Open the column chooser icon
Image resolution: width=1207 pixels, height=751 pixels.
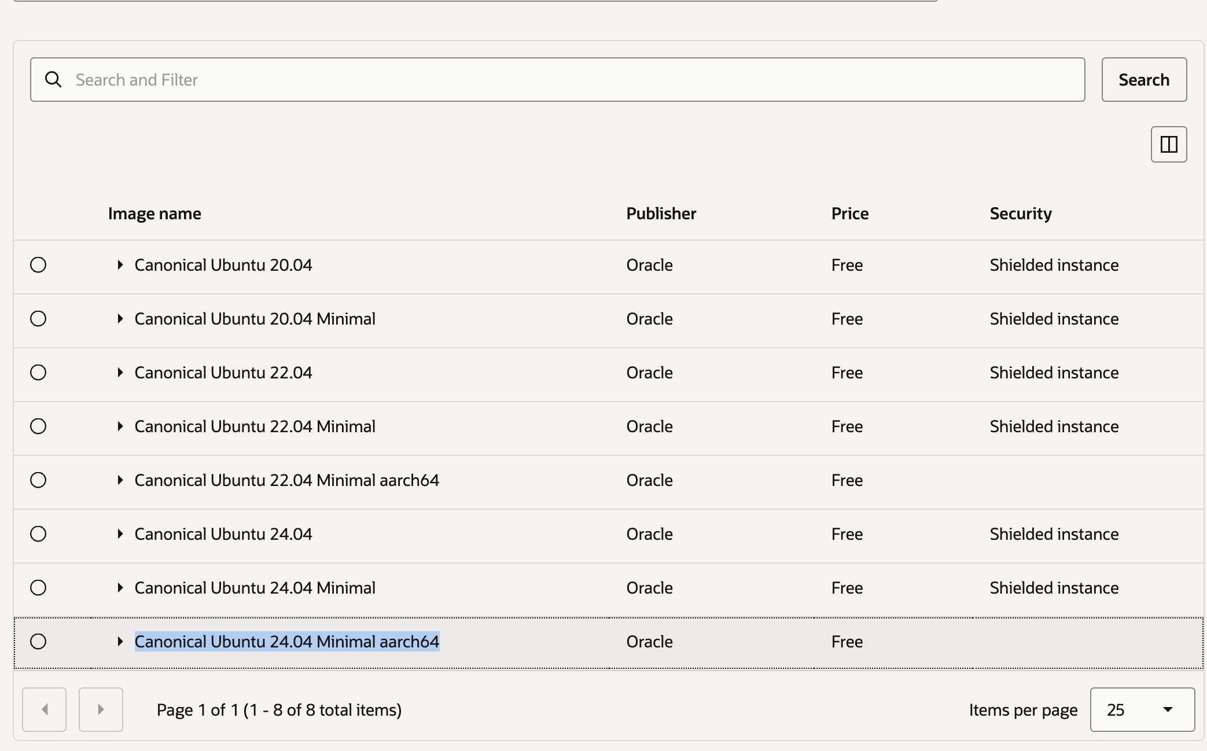pyautogui.click(x=1169, y=144)
